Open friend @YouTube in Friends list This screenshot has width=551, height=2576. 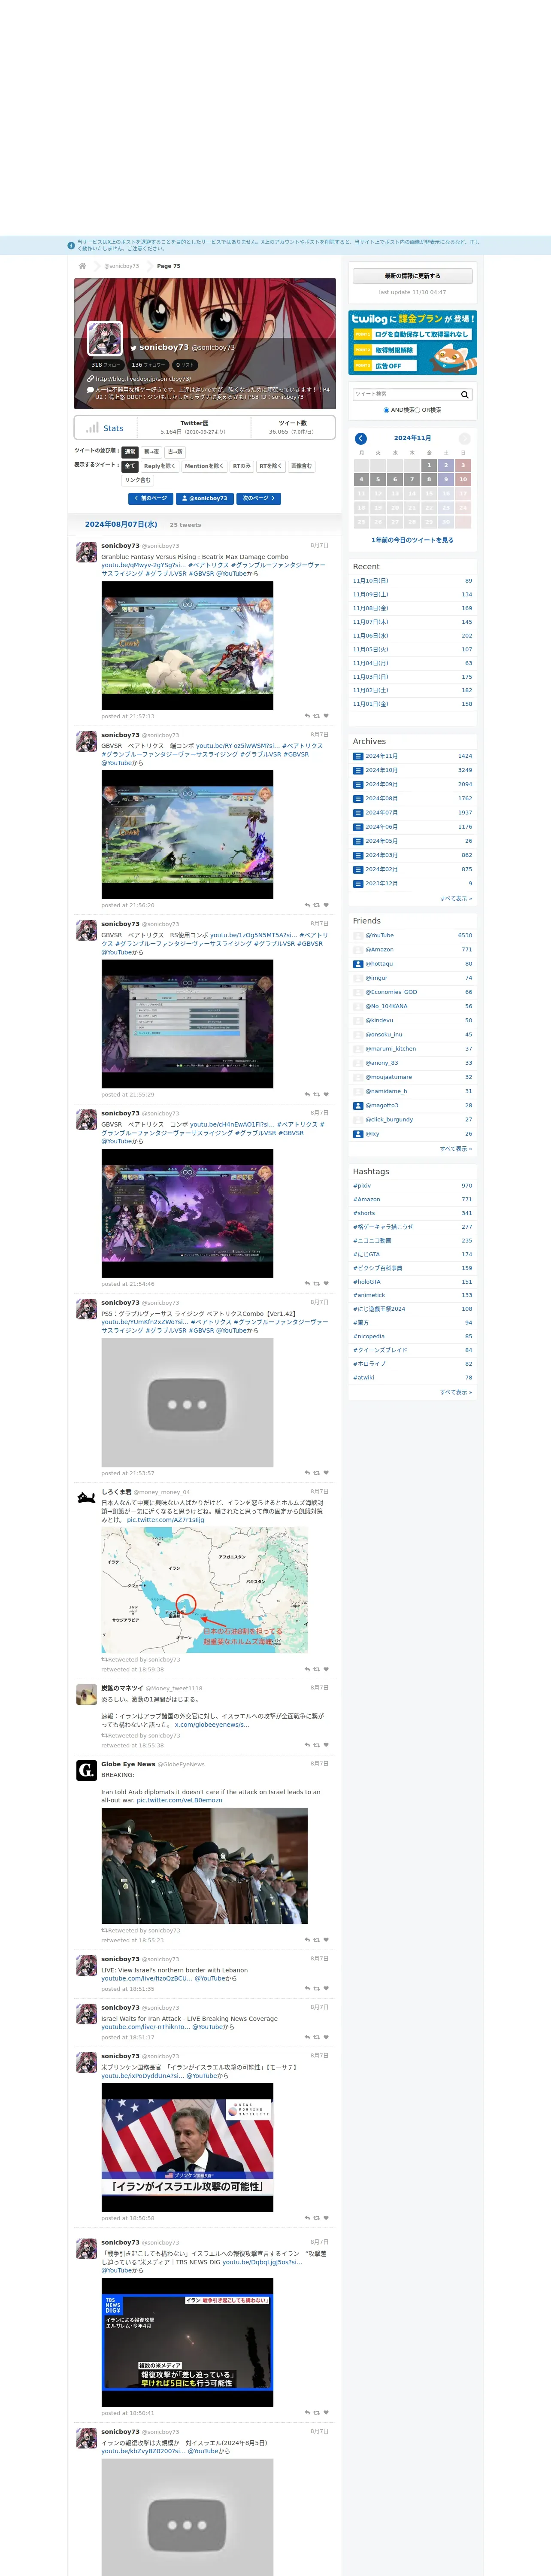click(379, 936)
